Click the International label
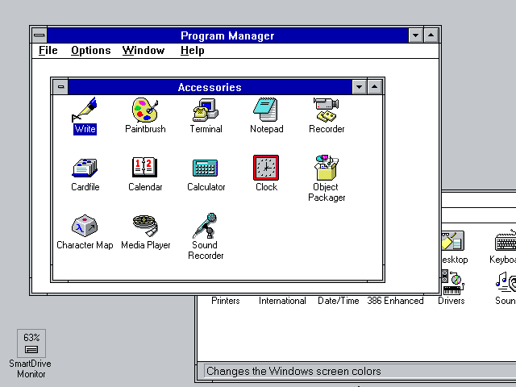The width and height of the screenshot is (516, 387). coord(282,301)
